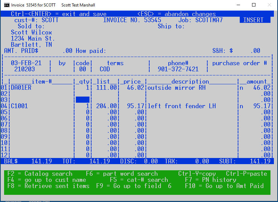Click the highlighted qty cell on line 03
This screenshot has height=202, width=278.
83,100
